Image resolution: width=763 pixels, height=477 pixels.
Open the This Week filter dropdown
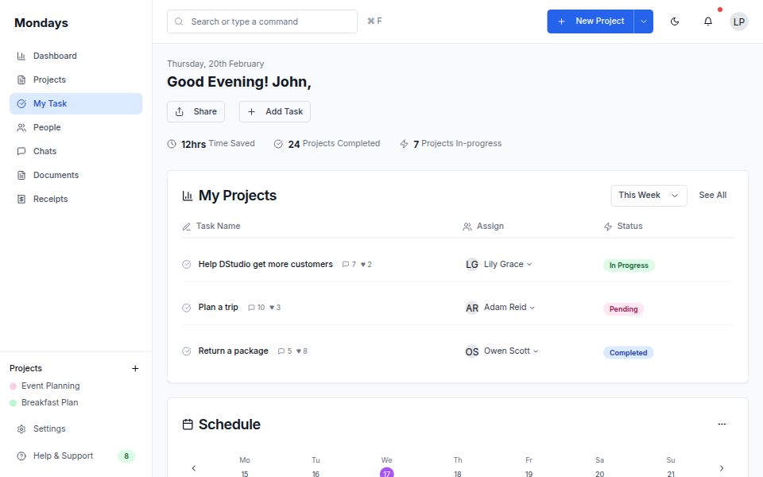(x=648, y=195)
